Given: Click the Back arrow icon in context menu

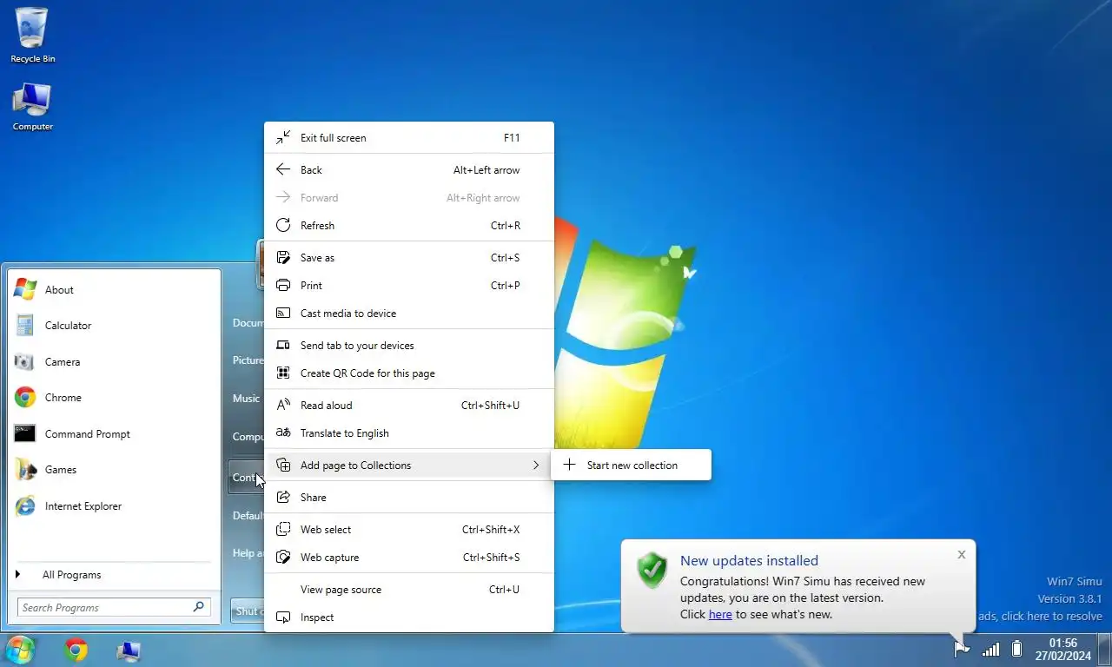Looking at the screenshot, I should pos(283,170).
